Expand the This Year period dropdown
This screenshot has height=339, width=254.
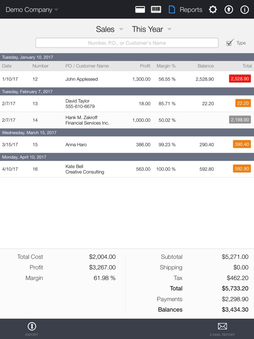[152, 29]
